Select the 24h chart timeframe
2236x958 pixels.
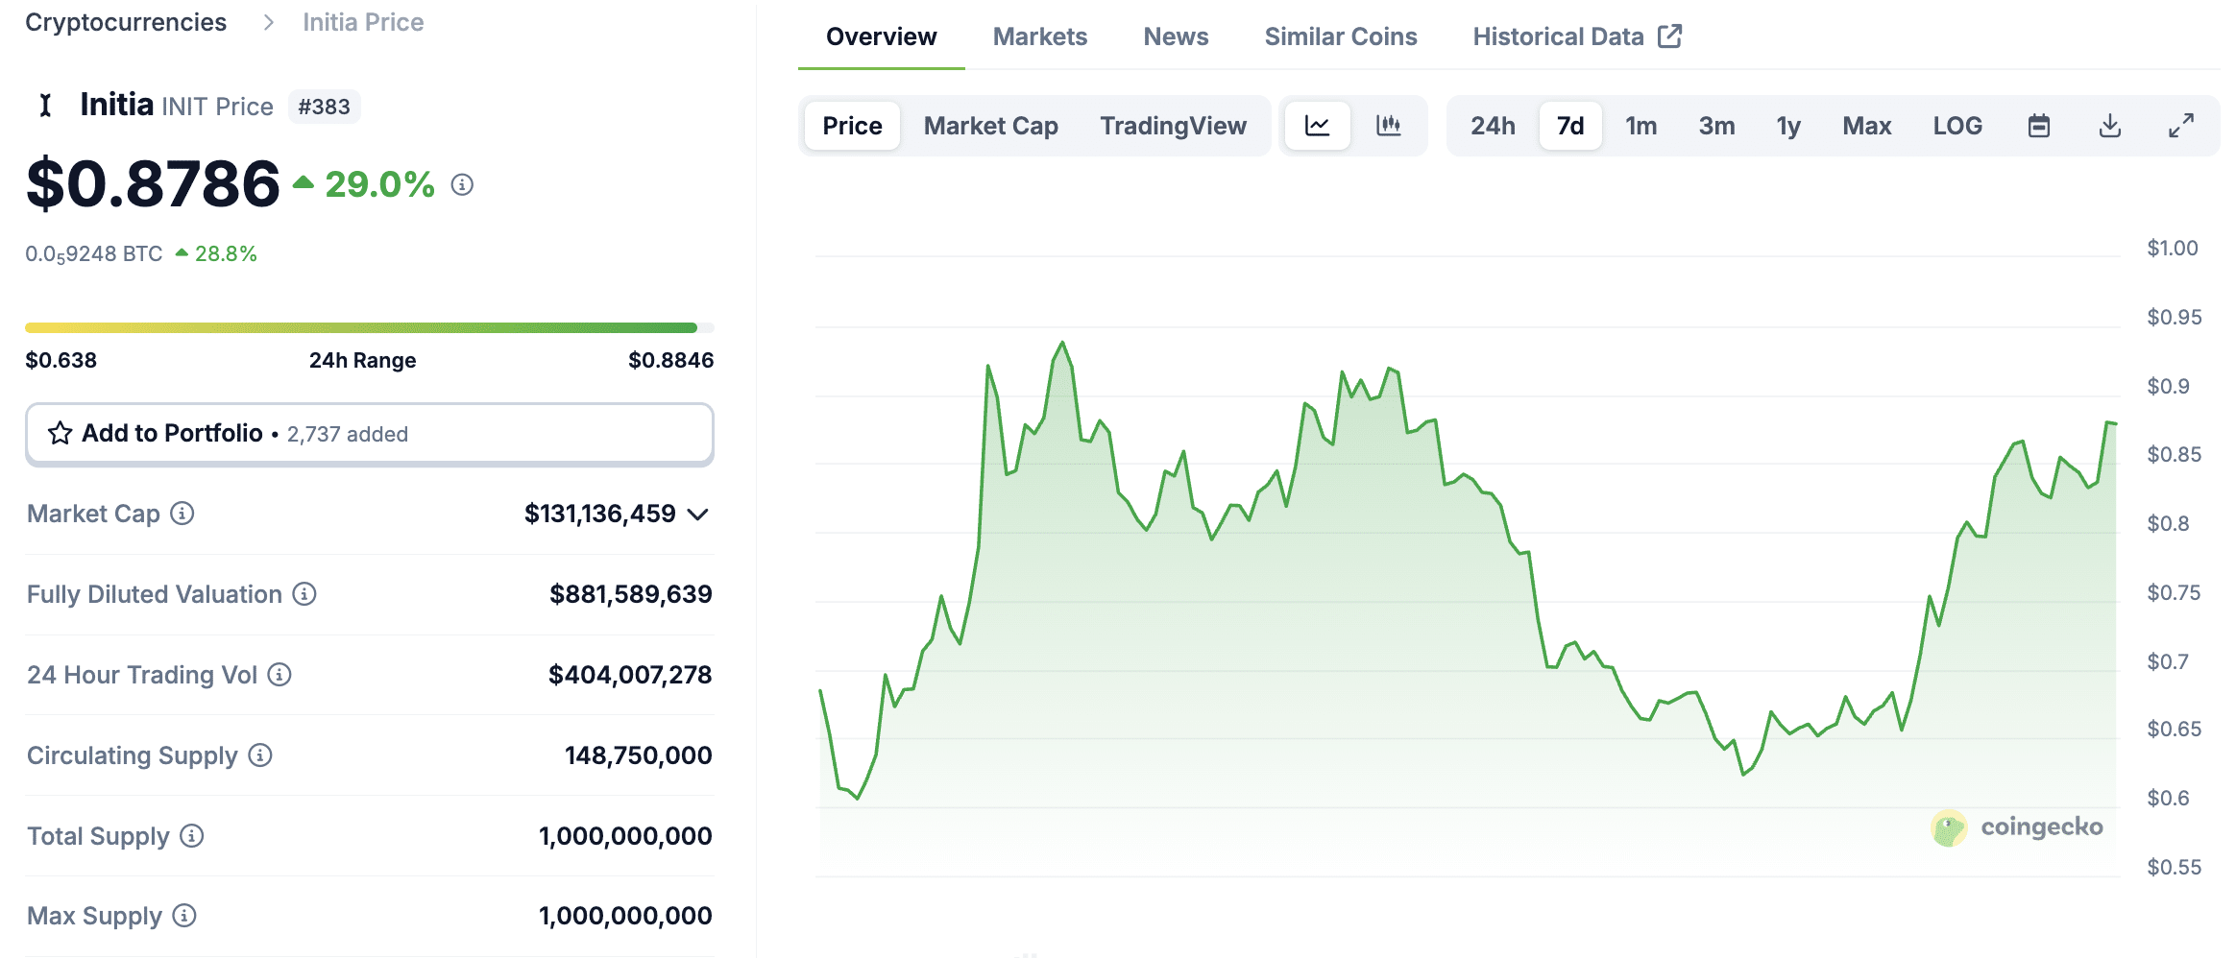(1492, 125)
